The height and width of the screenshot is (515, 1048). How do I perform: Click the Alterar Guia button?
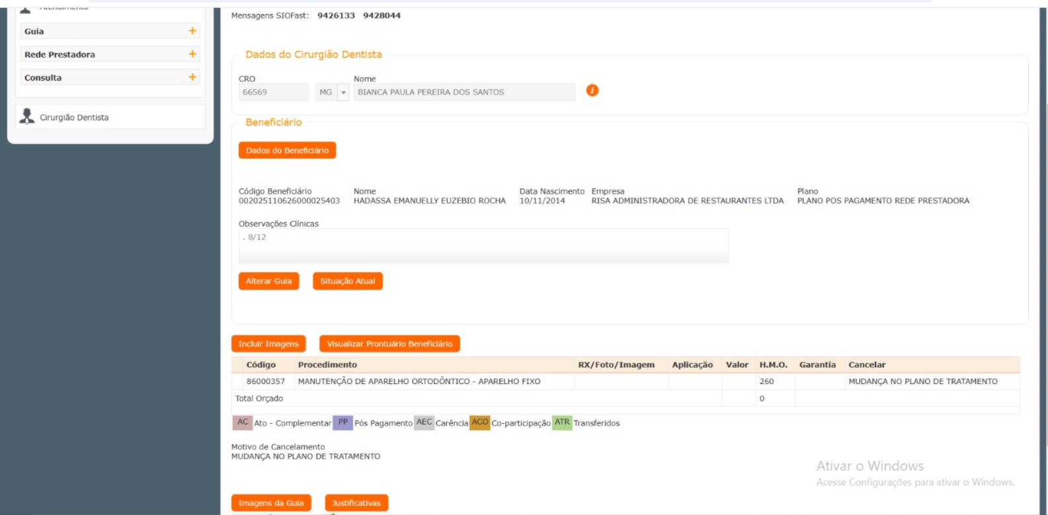tap(268, 281)
